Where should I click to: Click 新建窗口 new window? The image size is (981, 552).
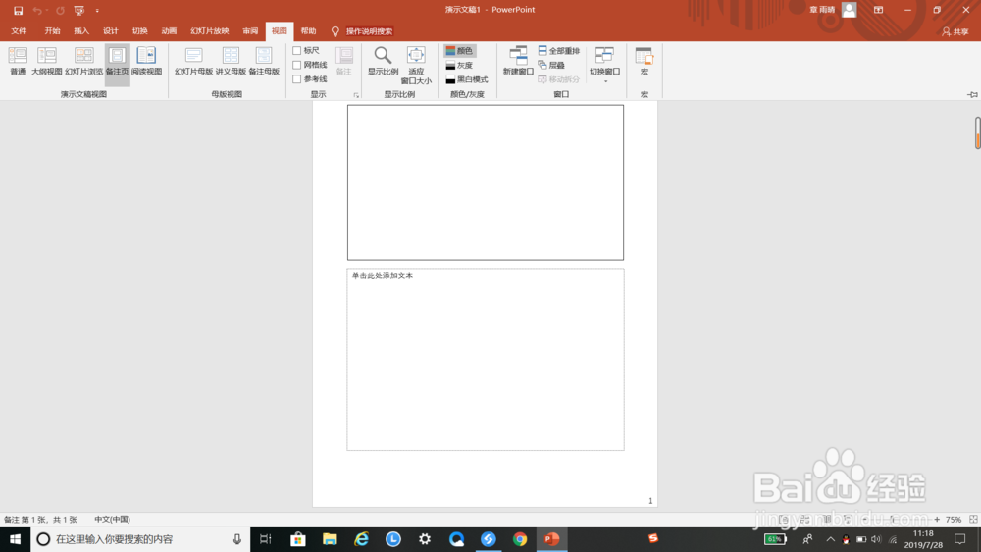point(518,61)
